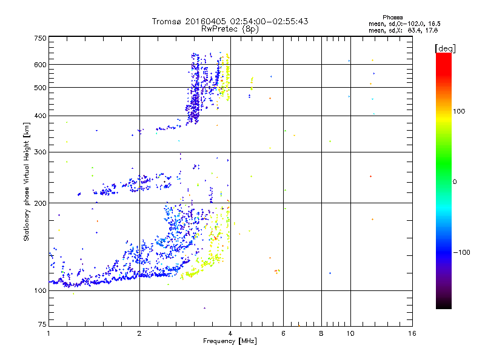Click the x-axis tick label '4'
The height and width of the screenshot is (363, 485).
(230, 333)
